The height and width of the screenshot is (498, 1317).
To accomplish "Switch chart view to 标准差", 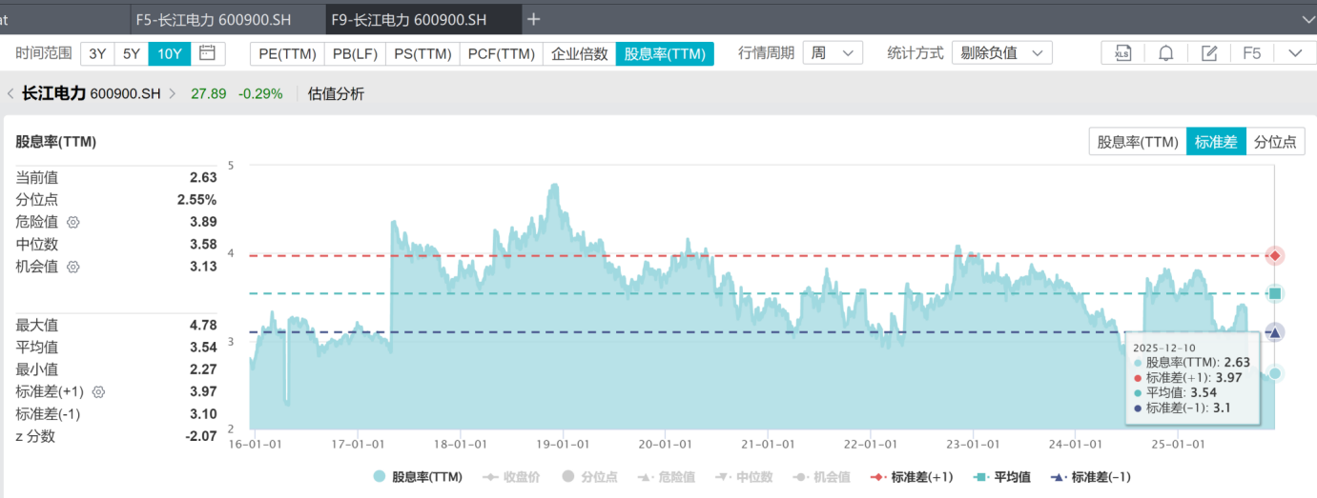I will tap(1216, 142).
